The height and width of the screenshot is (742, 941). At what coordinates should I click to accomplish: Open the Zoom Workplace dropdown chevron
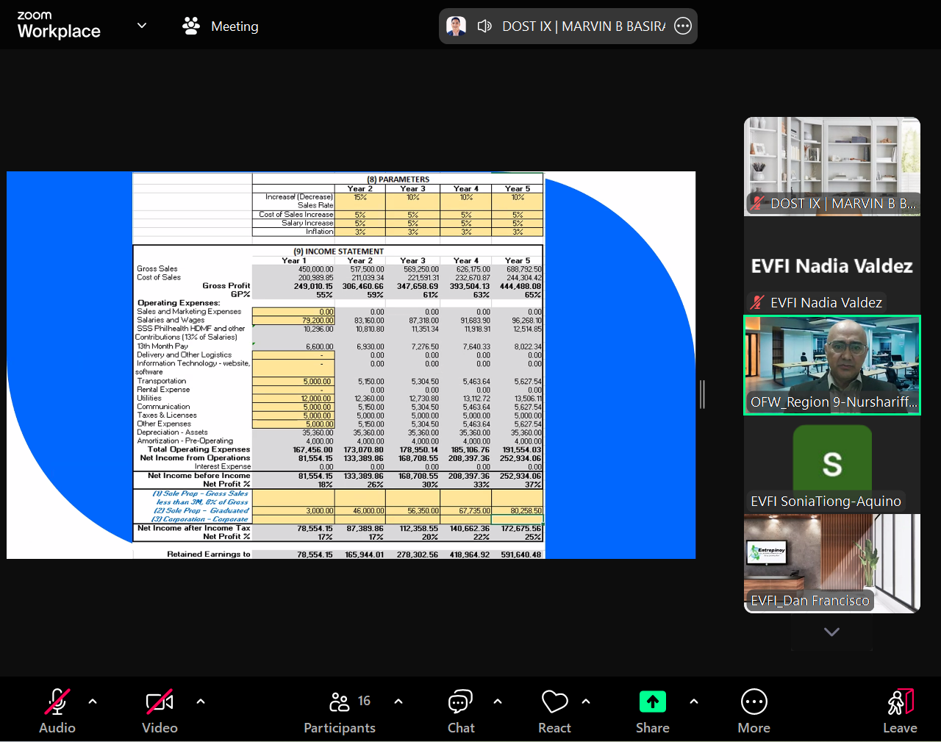(142, 26)
